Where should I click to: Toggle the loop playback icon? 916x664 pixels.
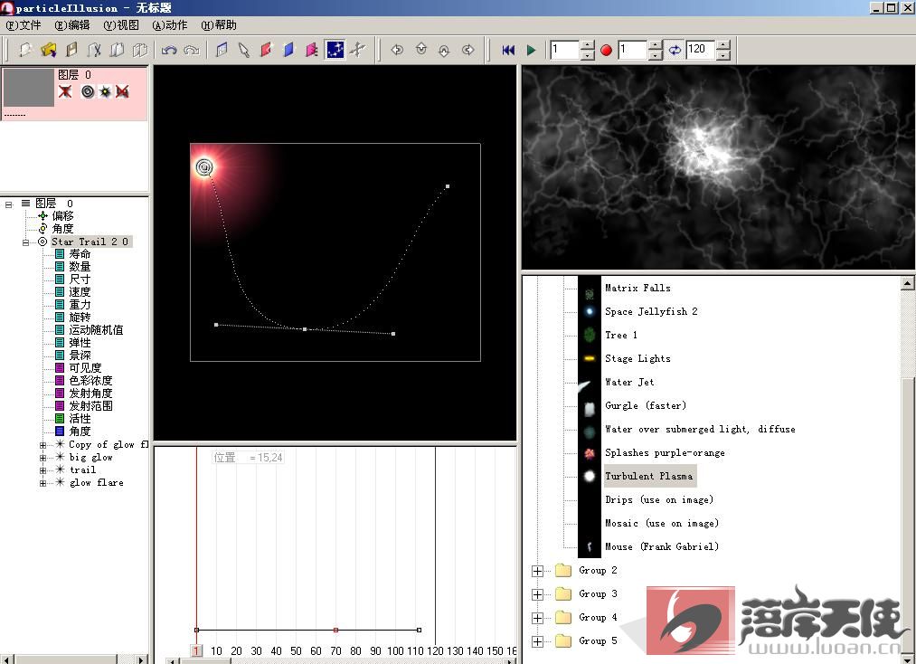[x=675, y=51]
